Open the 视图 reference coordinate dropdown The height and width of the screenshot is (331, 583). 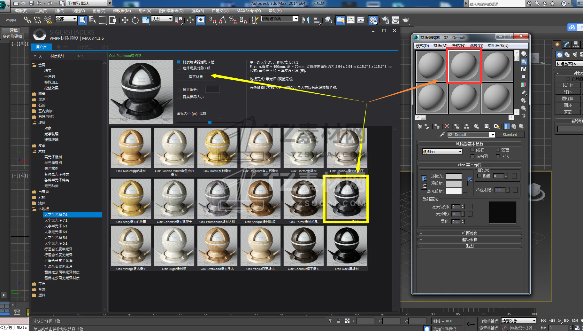click(x=162, y=19)
